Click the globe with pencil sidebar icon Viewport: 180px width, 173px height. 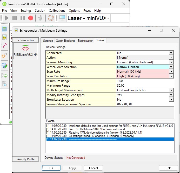4,65
